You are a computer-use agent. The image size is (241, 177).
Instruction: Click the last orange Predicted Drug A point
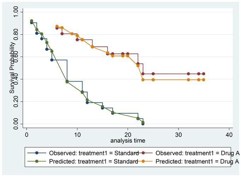(204, 80)
